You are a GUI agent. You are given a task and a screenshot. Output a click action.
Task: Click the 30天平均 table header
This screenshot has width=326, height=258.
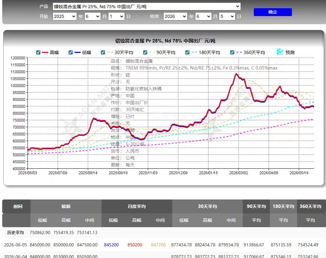[207, 206]
